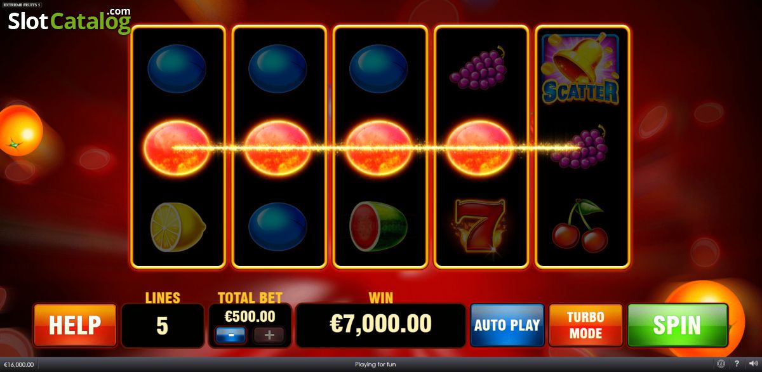Increase total bet with plus button
Viewport: 762px width, 372px height.
click(x=269, y=334)
